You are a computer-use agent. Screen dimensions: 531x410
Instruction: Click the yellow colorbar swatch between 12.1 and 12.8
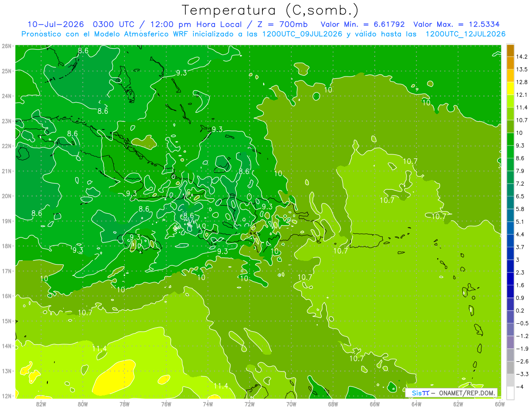tap(511, 88)
